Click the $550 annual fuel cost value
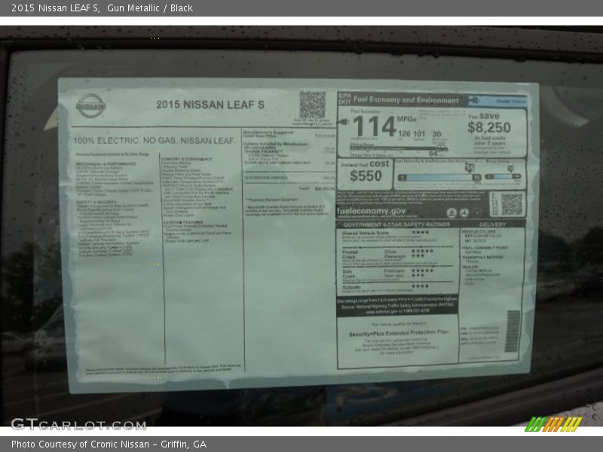This screenshot has width=603, height=452. pyautogui.click(x=366, y=176)
